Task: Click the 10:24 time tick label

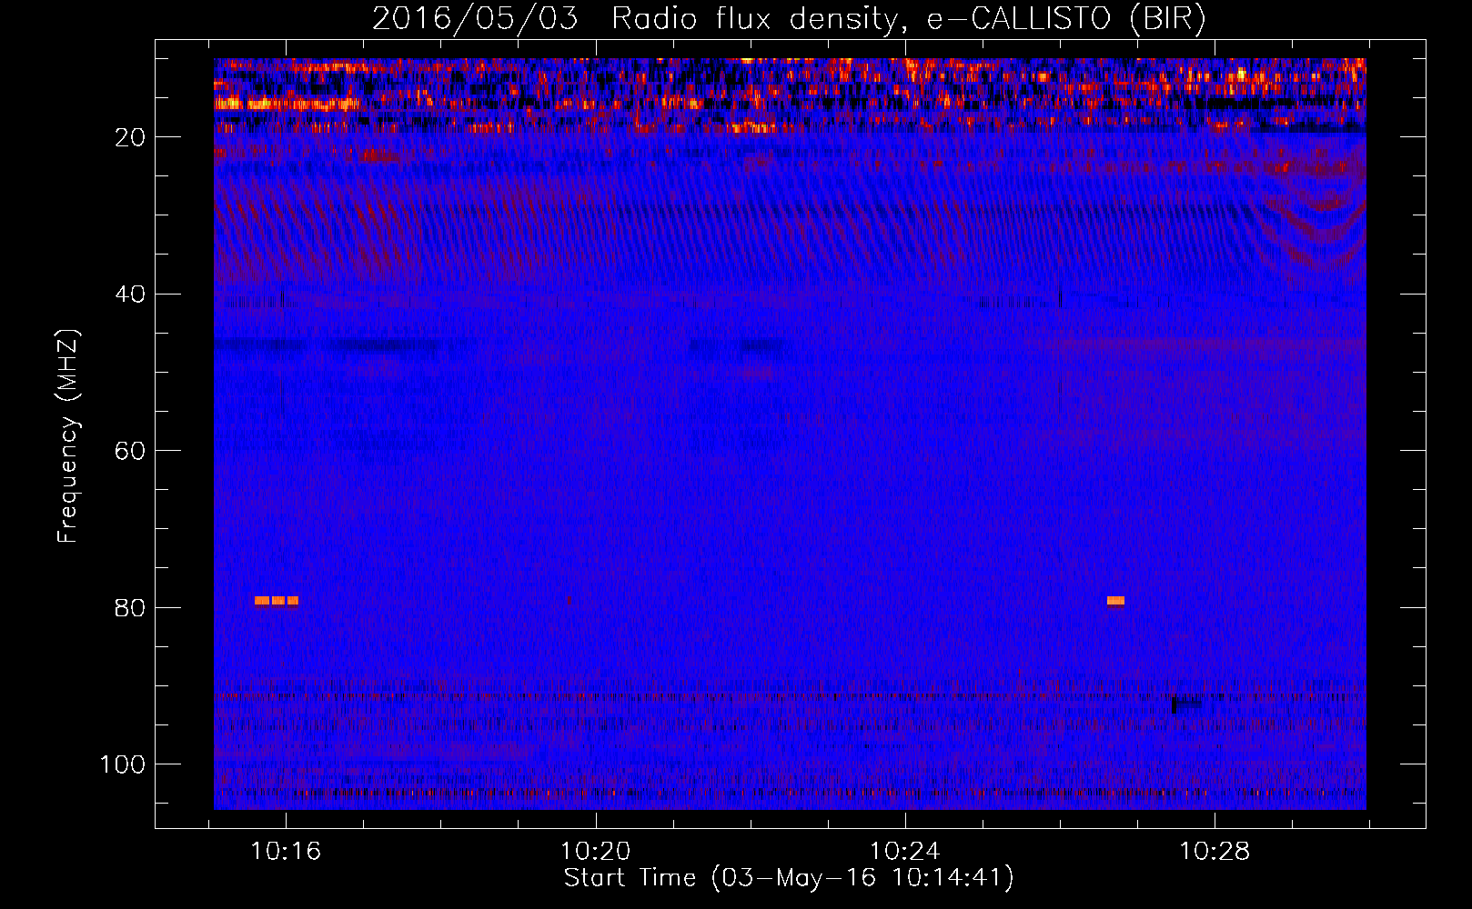Action: 905,852
